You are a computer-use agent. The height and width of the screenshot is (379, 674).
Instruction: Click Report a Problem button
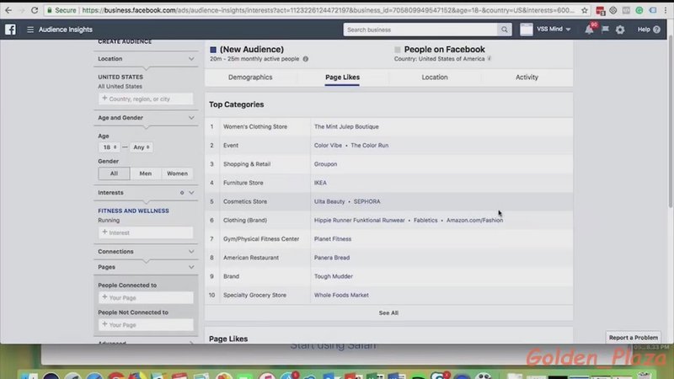[x=634, y=338]
